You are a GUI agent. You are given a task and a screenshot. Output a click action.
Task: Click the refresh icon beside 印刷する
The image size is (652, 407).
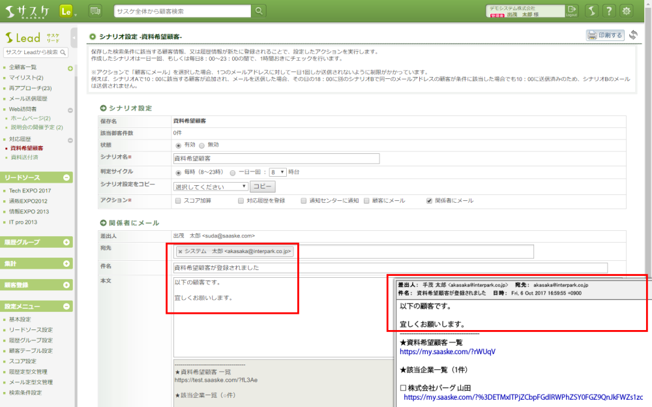point(633,35)
